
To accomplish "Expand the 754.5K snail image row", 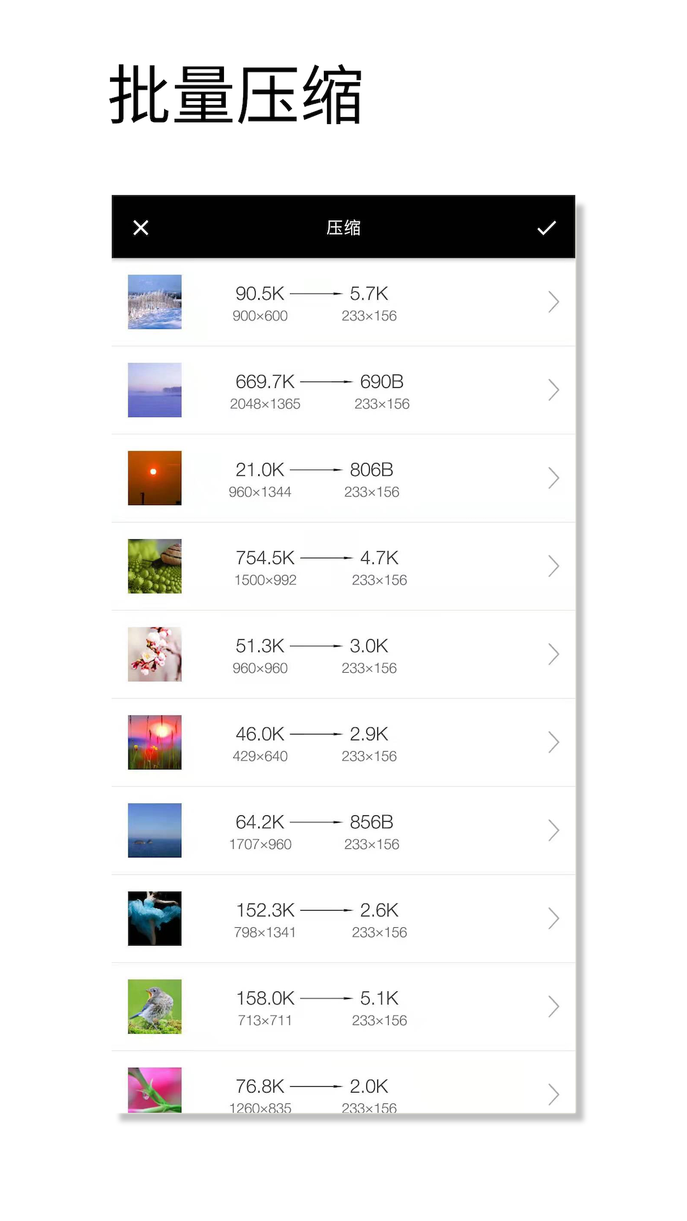I will 553,566.
